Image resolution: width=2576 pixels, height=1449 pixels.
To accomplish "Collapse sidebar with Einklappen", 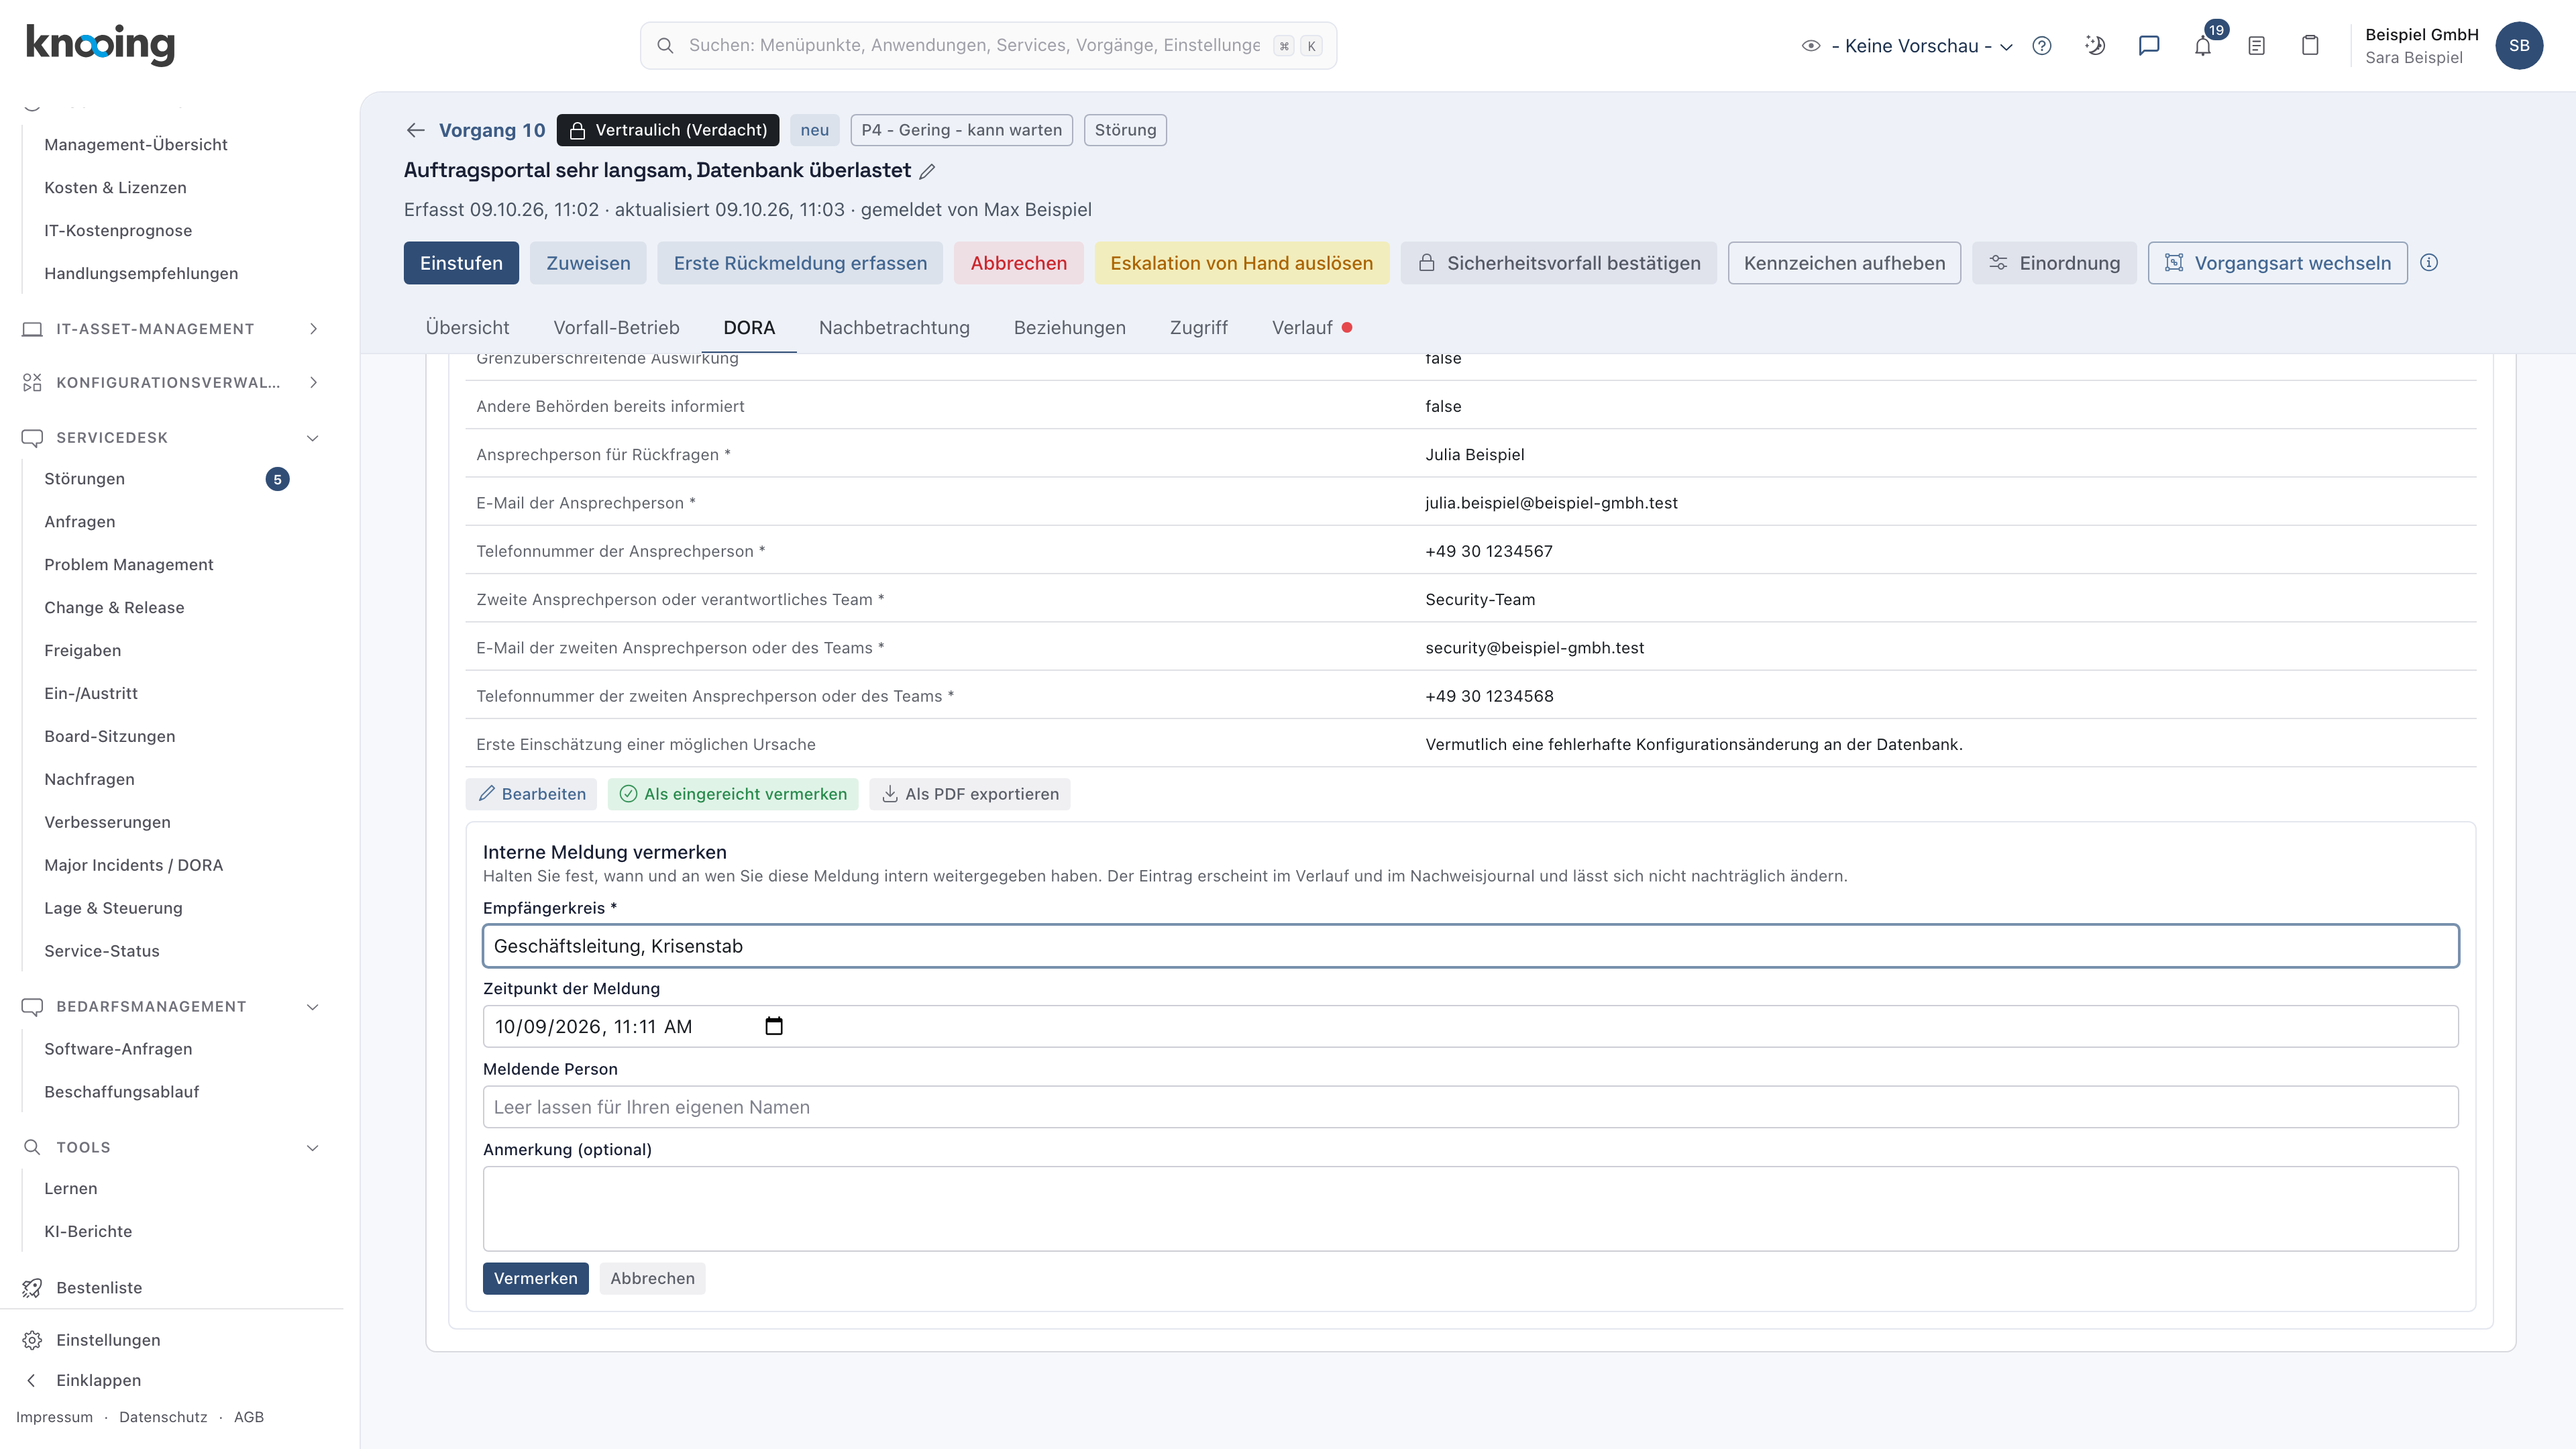I will (x=98, y=1380).
